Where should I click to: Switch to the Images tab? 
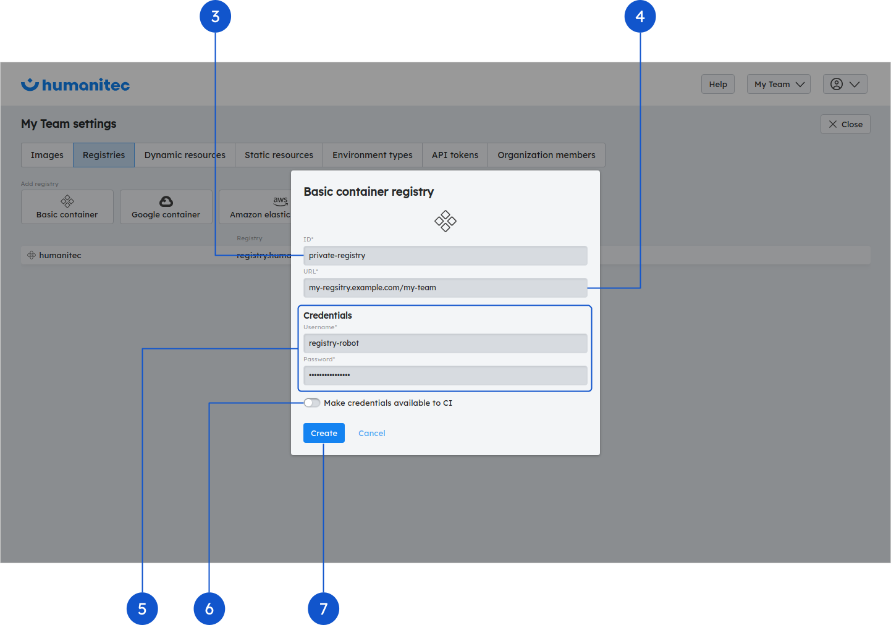tap(47, 155)
